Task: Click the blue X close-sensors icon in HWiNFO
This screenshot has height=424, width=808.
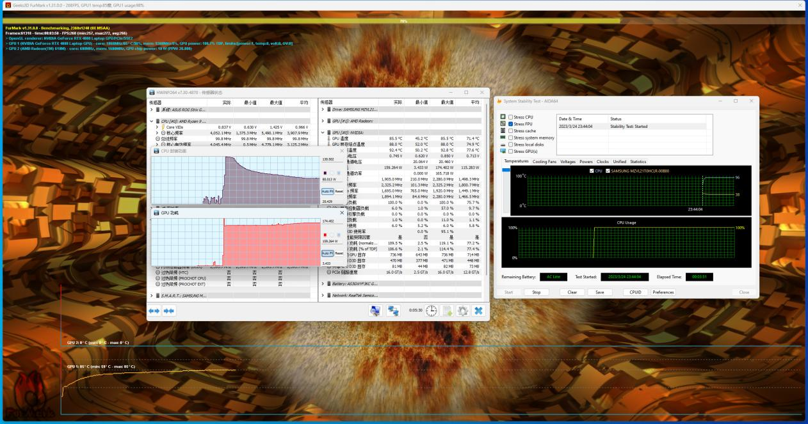Action: (478, 311)
